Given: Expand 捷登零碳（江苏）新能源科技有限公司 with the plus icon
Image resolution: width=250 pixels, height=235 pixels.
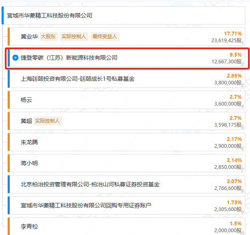Looking at the screenshot, I should pos(15,58).
